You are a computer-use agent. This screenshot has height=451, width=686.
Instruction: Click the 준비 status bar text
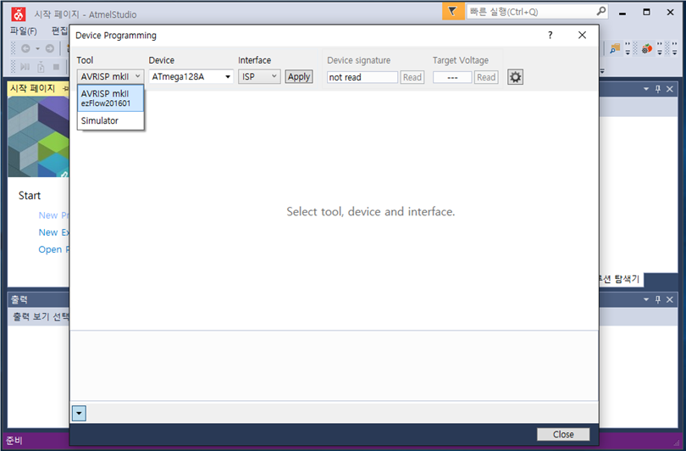[14, 440]
